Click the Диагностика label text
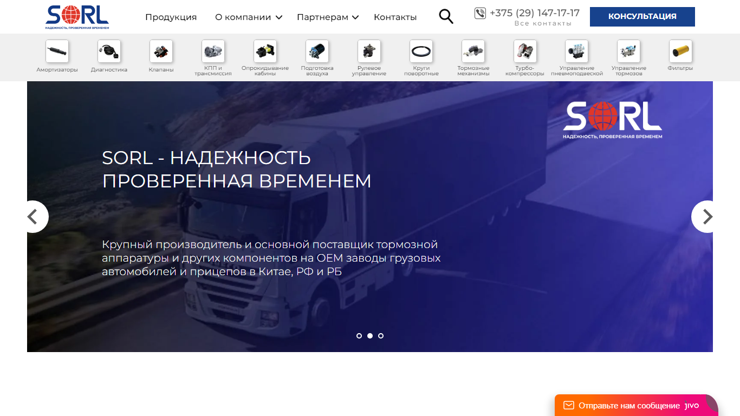 coord(109,70)
